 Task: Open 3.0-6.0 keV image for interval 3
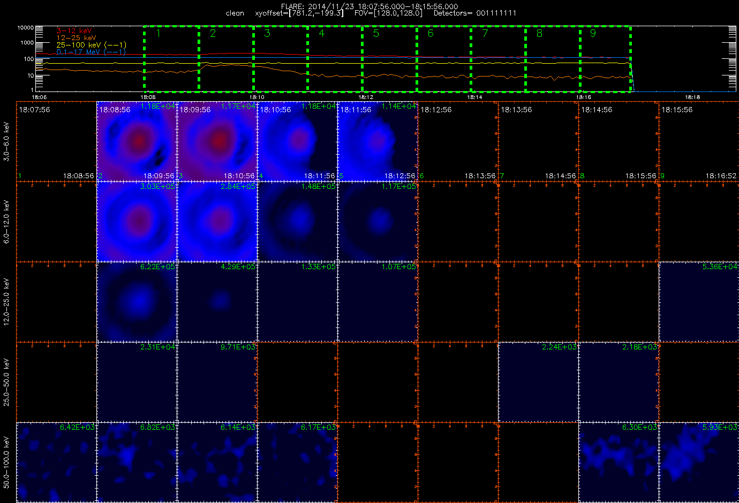click(x=217, y=141)
